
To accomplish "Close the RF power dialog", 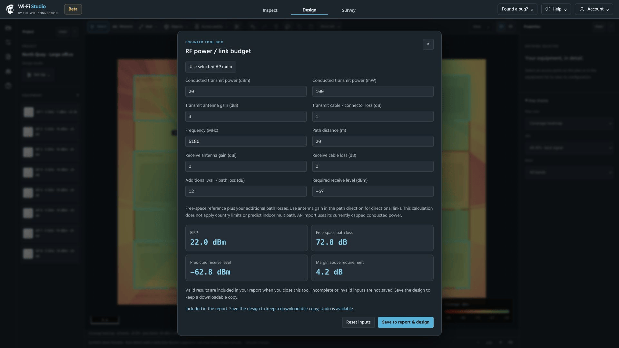I will tap(428, 44).
